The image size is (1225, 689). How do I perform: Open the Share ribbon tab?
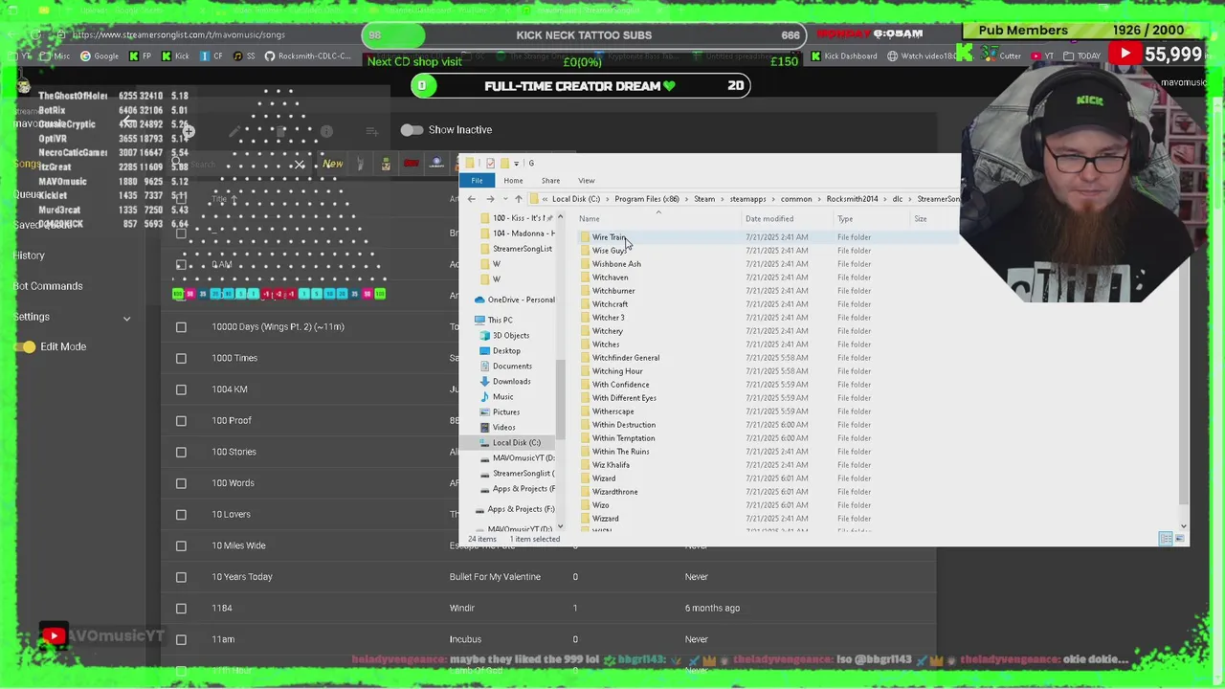click(x=550, y=180)
